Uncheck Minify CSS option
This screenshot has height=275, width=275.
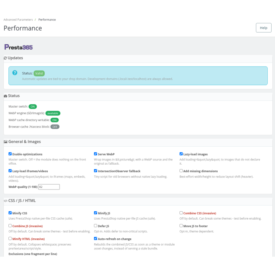click(x=10, y=213)
